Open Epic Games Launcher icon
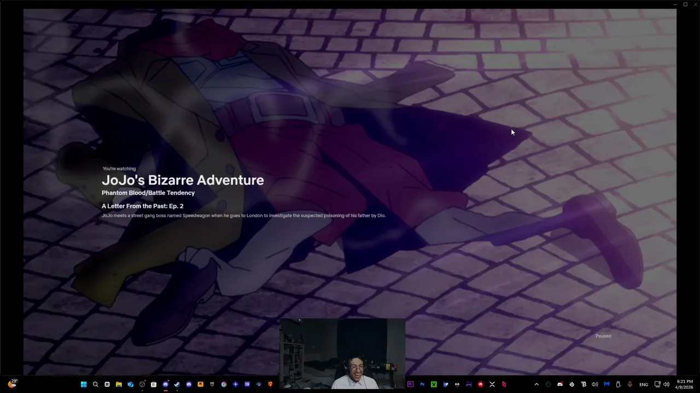 (212, 384)
